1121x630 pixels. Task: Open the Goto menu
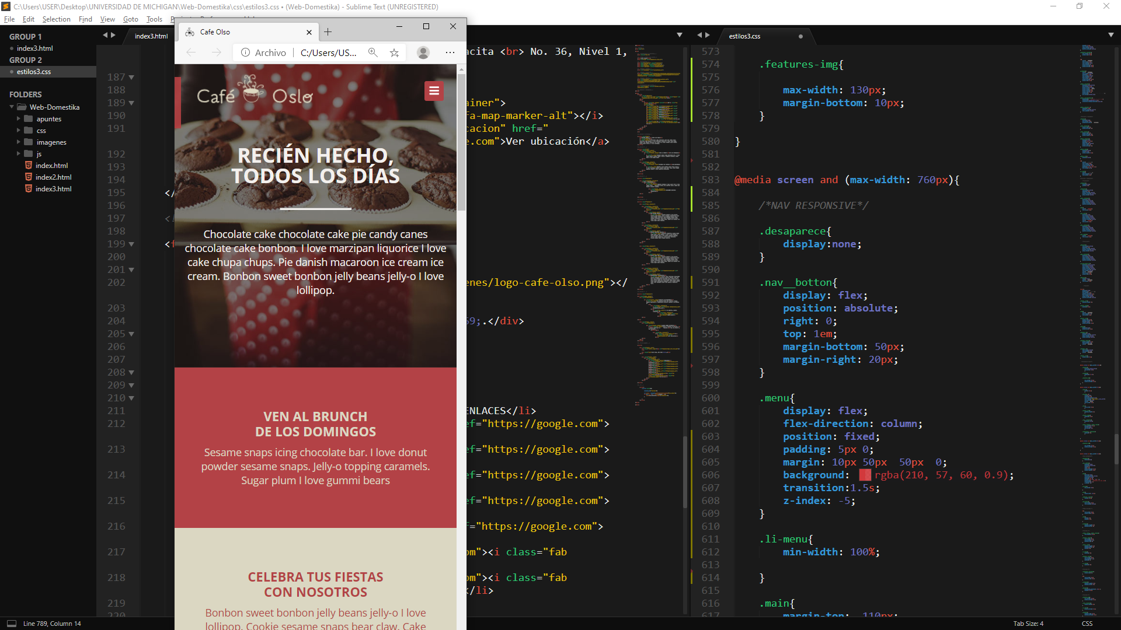[x=131, y=19]
